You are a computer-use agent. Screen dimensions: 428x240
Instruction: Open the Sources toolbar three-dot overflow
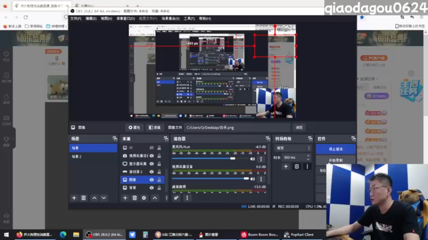click(166, 198)
